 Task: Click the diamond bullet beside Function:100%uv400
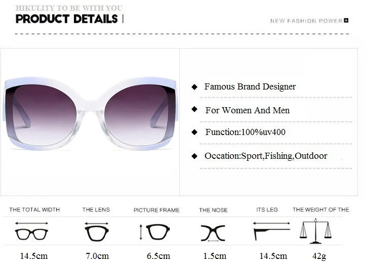[x=194, y=132]
